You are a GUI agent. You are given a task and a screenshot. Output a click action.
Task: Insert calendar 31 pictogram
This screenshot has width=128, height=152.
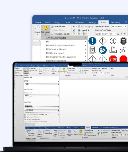[92, 50]
